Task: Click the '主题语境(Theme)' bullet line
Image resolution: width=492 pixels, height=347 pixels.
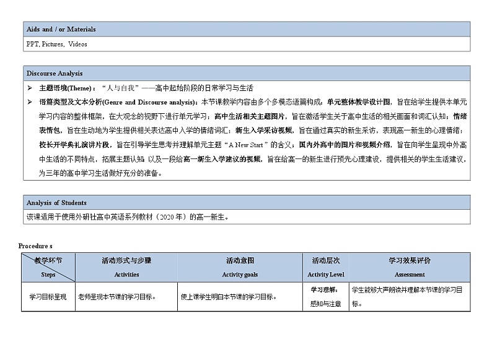Action: [146, 88]
